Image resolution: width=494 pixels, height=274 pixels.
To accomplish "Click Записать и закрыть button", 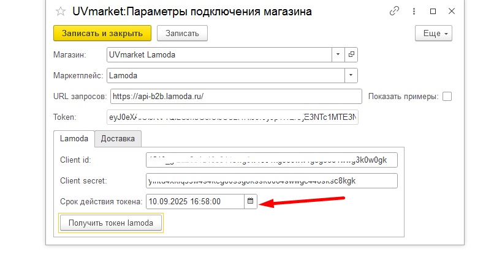I will tap(102, 33).
